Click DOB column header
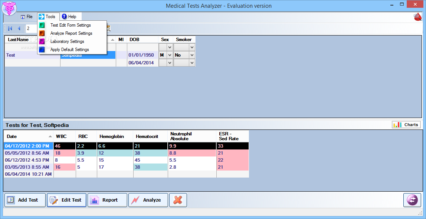This screenshot has height=219, width=426. (x=142, y=40)
